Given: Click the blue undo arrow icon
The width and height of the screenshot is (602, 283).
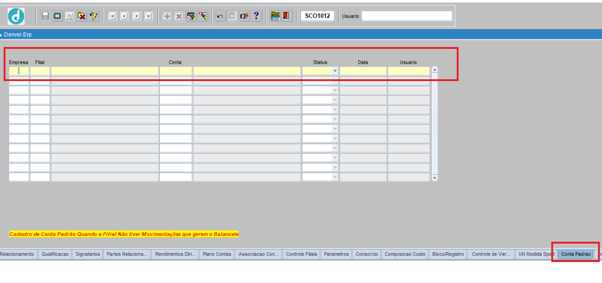Looking at the screenshot, I should pos(220,16).
